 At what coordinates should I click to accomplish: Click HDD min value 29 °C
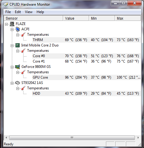tap(101, 94)
